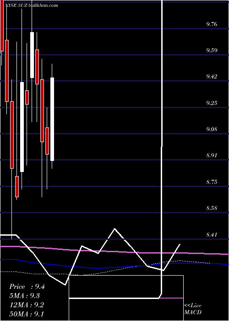This screenshot has height=321, width=229.
Task: Click the 9.76 price axis label
Action: coord(212,24)
